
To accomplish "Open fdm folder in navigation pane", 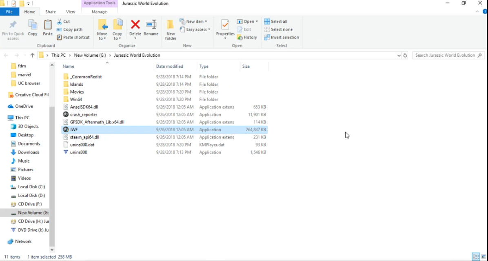I will tap(22, 66).
